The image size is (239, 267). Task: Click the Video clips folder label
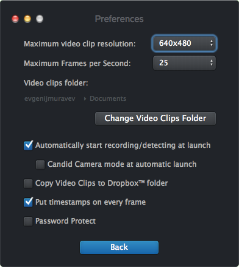click(56, 83)
